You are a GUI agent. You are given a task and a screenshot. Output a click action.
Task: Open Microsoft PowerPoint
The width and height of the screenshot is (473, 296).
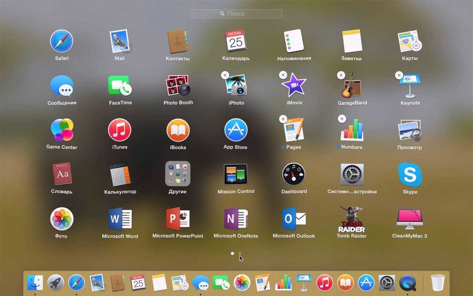point(178,219)
